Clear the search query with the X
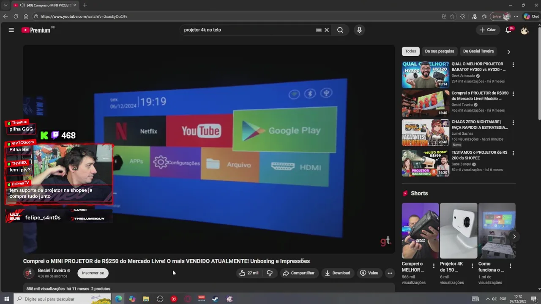The height and width of the screenshot is (304, 541). 327,30
